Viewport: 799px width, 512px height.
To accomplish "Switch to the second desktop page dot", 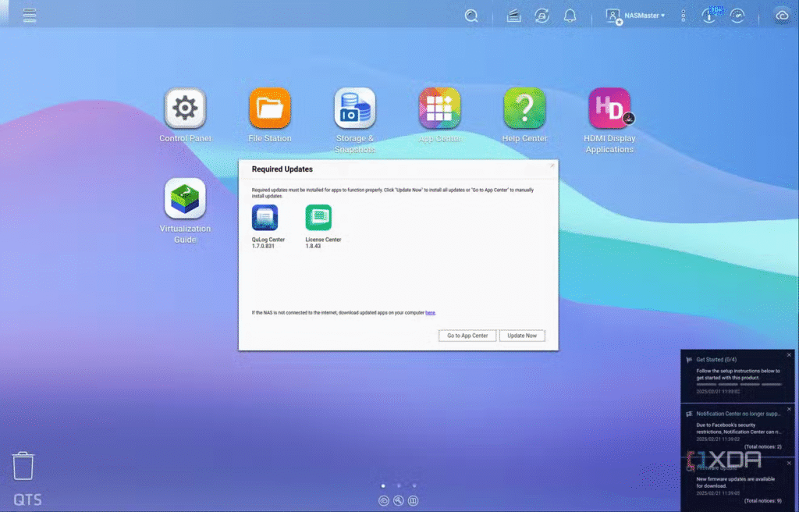I will [x=399, y=485].
